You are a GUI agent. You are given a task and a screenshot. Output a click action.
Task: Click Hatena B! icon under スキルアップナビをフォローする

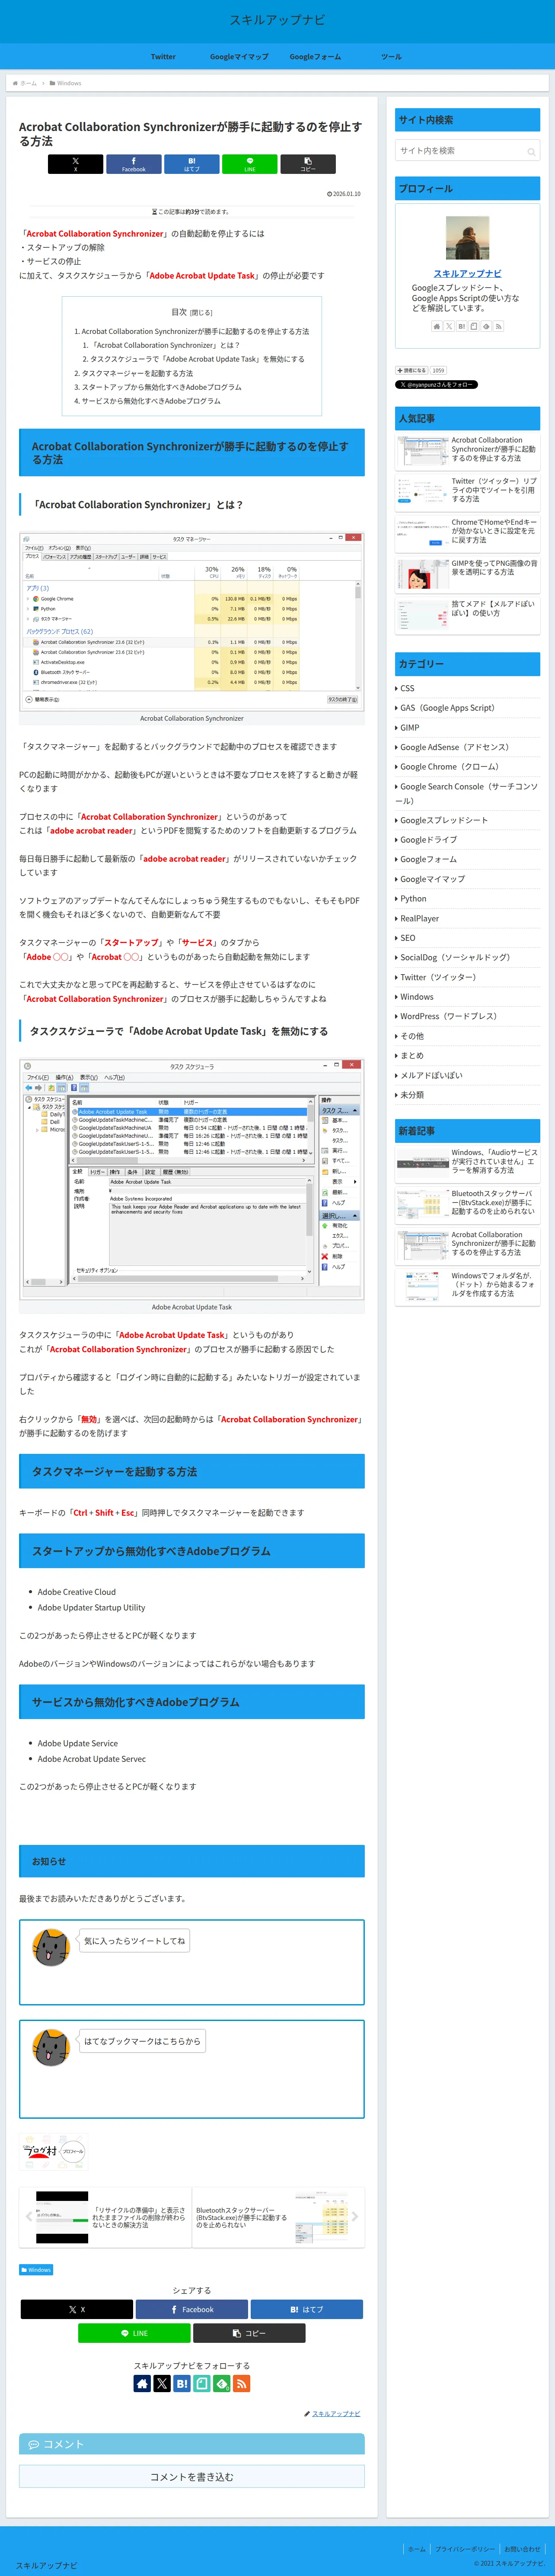click(182, 2383)
